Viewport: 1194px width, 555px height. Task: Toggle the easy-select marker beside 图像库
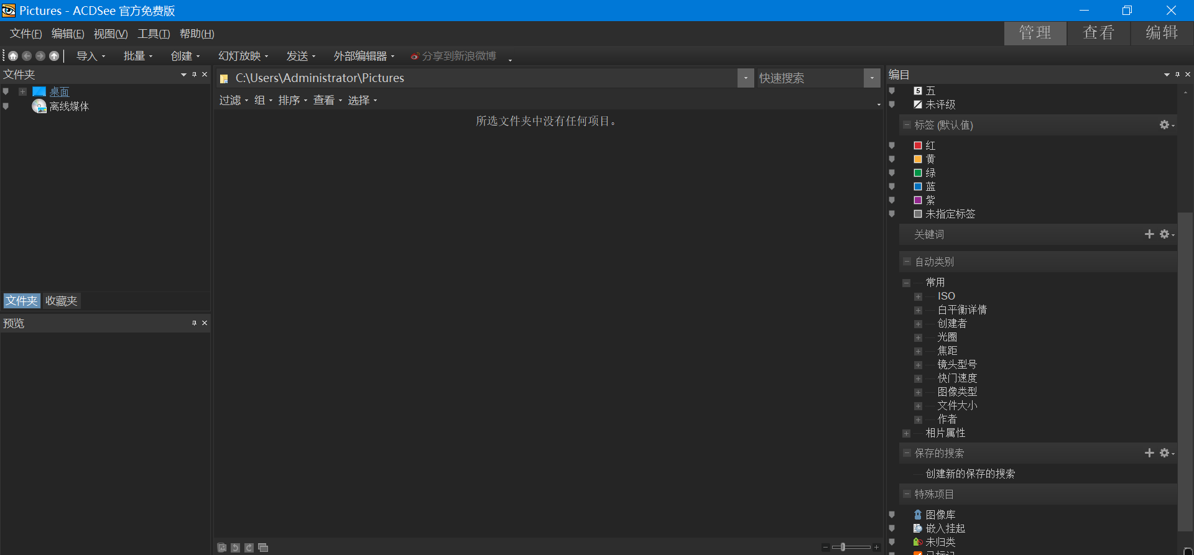tap(892, 515)
